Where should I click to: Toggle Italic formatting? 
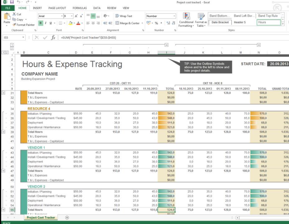coord(45,23)
